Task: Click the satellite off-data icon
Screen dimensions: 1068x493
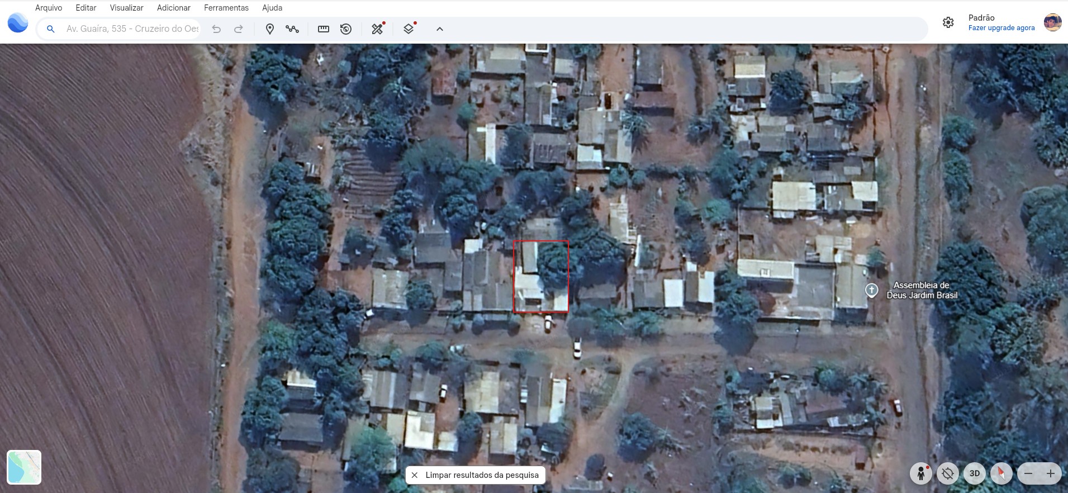Action: tap(378, 29)
